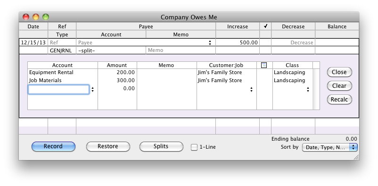Viewport: 378px width, 186px height.
Task: Click the splits list vertical scrollbar
Action: [316, 89]
